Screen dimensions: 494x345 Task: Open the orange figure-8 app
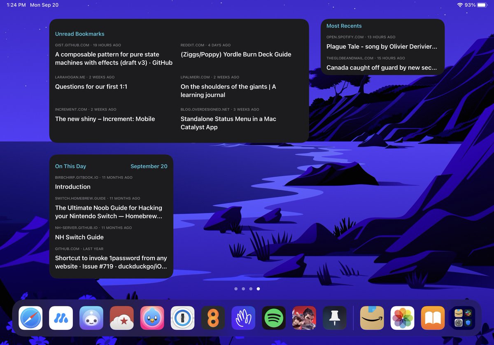(213, 318)
